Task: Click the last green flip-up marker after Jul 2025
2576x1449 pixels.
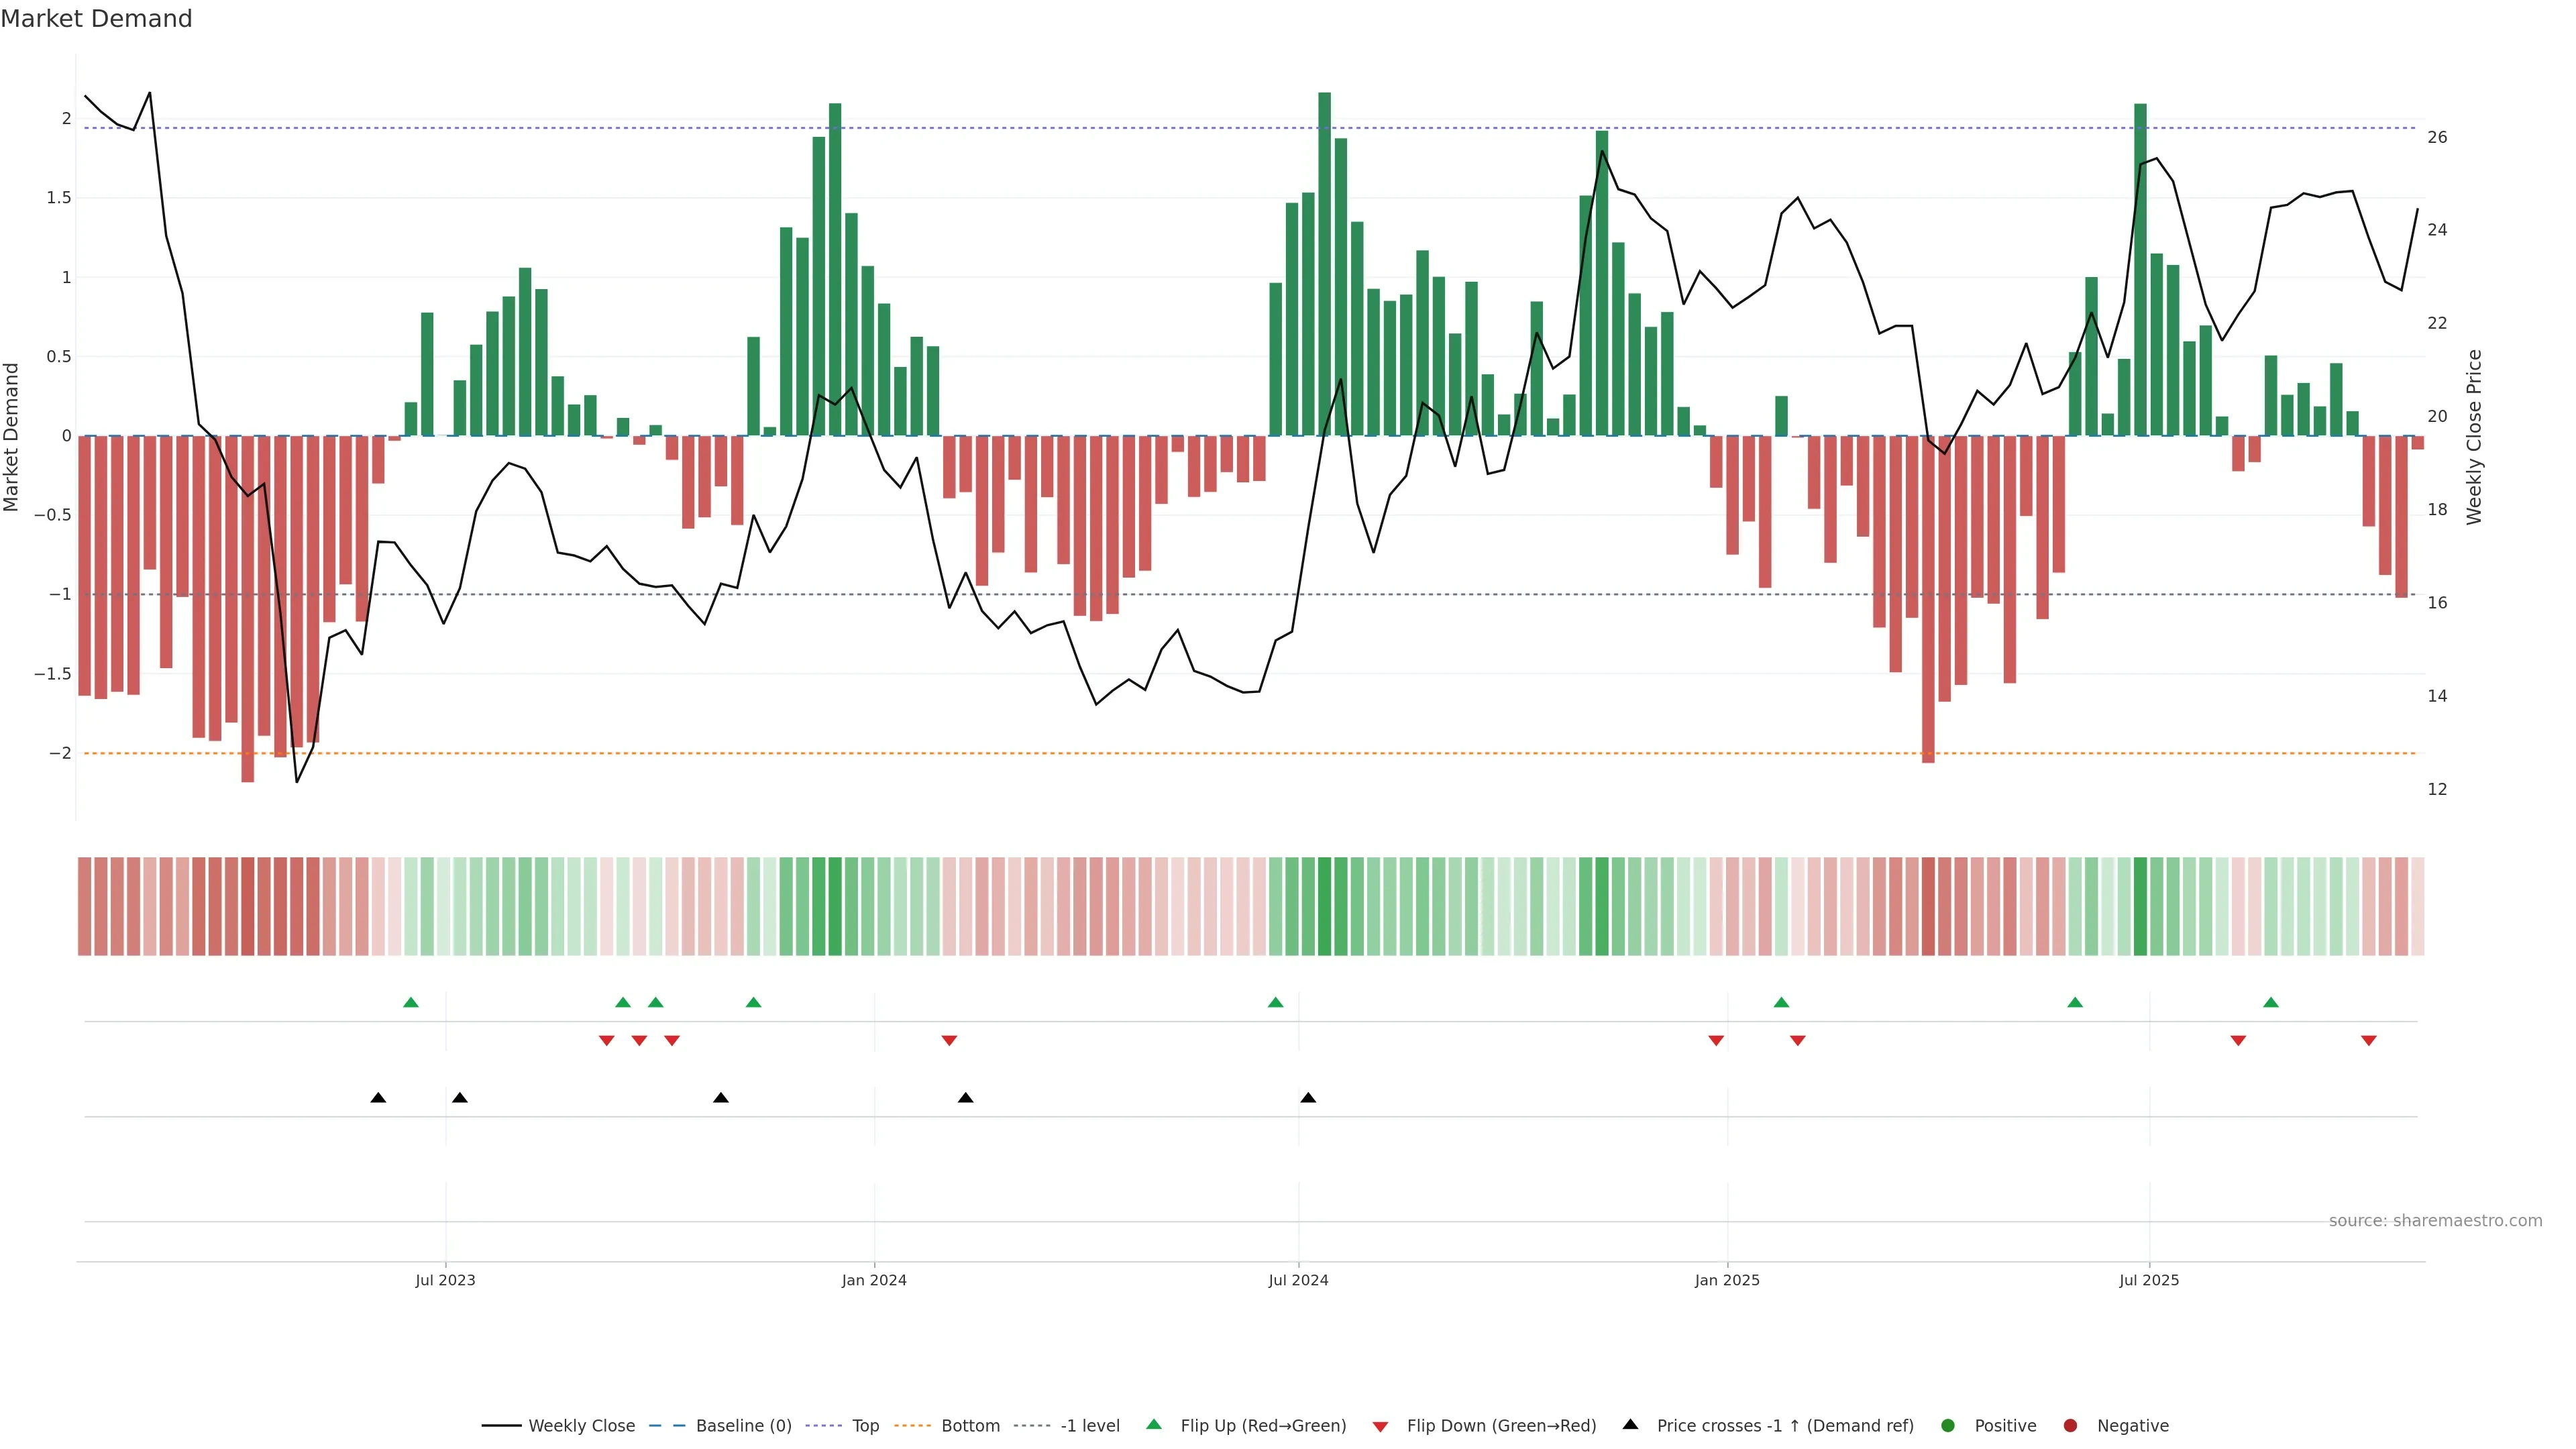Action: coord(2271,1003)
